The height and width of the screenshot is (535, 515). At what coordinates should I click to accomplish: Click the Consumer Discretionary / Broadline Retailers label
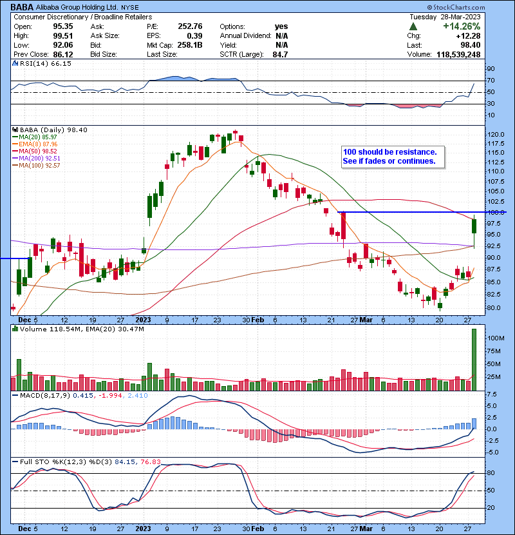pyautogui.click(x=83, y=17)
